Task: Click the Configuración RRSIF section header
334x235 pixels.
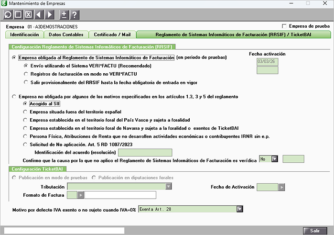Action: point(92,47)
